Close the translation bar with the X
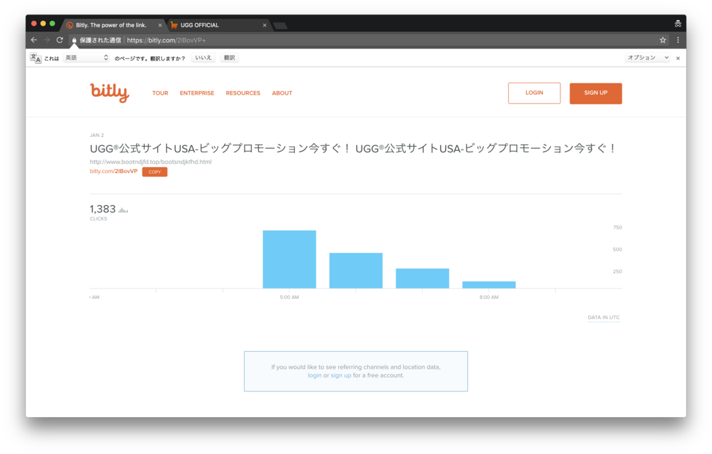The width and height of the screenshot is (712, 454). [x=678, y=58]
